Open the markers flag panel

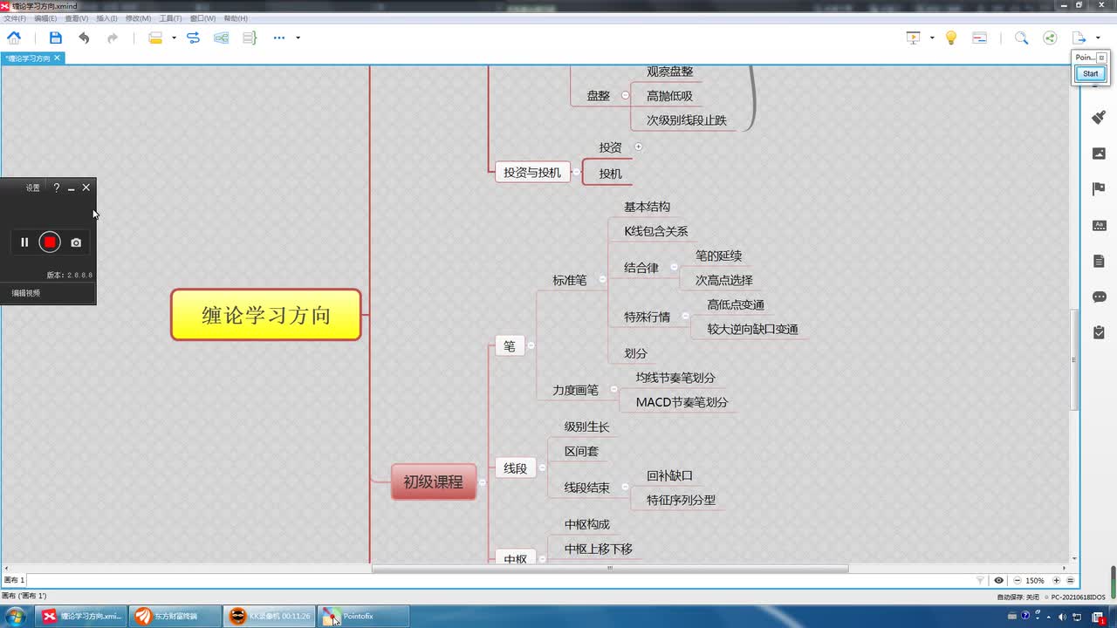pos(1100,188)
